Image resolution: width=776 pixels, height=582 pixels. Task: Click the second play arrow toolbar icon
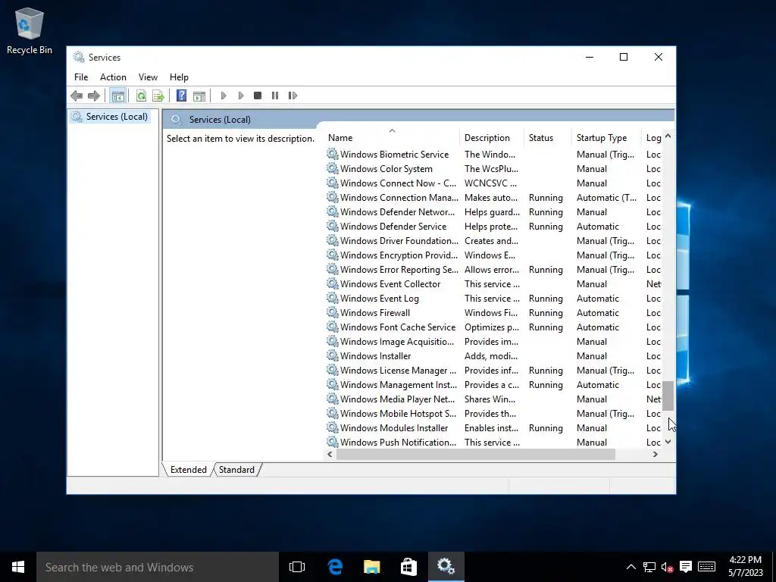(x=240, y=95)
